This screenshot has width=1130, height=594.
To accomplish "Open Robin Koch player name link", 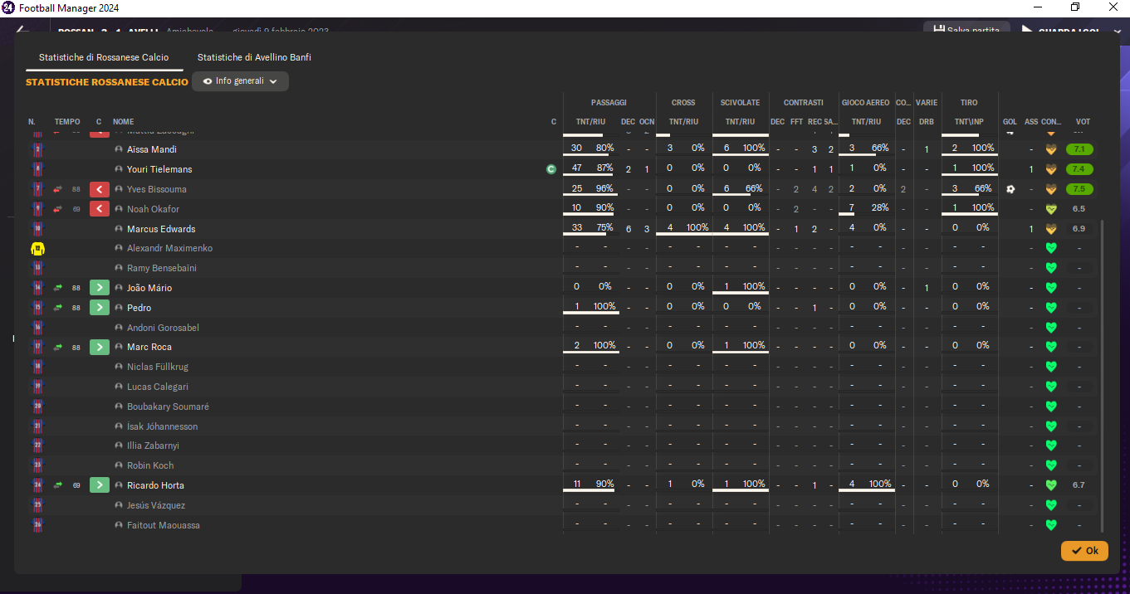I will point(150,465).
